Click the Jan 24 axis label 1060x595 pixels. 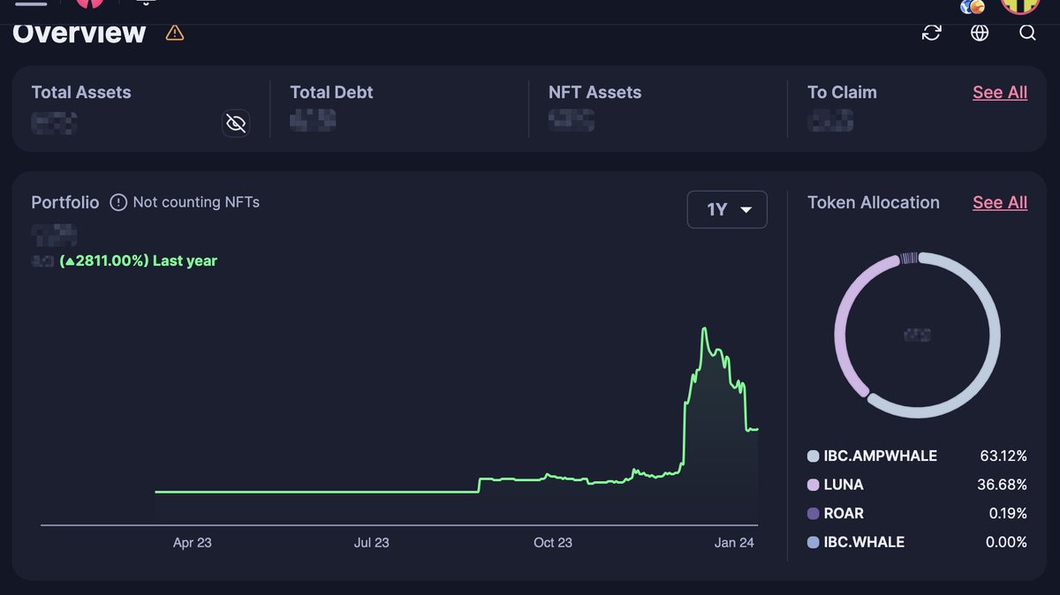[x=734, y=543]
